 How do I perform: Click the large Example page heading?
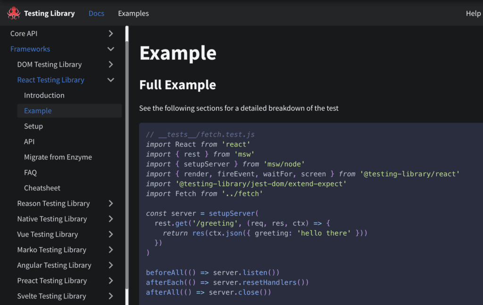coord(178,53)
